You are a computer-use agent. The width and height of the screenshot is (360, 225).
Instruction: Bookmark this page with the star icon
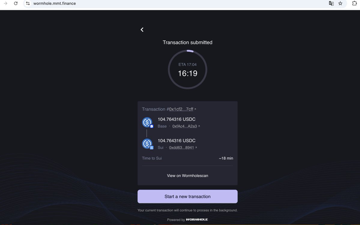pos(340,3)
